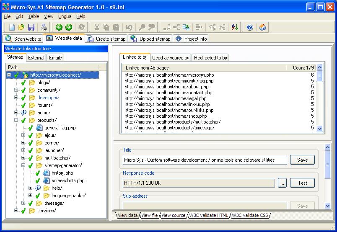Click the info status icon beside help/
337x232 pixels.
tap(38, 188)
